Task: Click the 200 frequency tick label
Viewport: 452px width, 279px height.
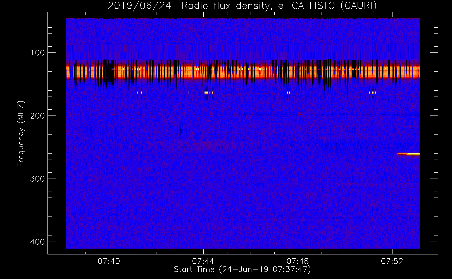Action: point(37,116)
